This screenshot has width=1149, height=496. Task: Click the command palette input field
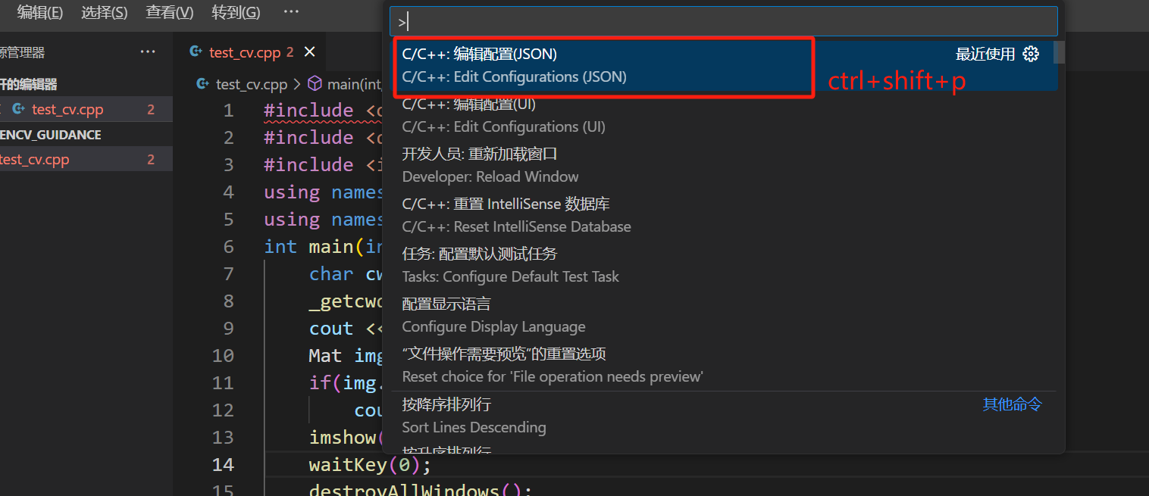pyautogui.click(x=723, y=22)
